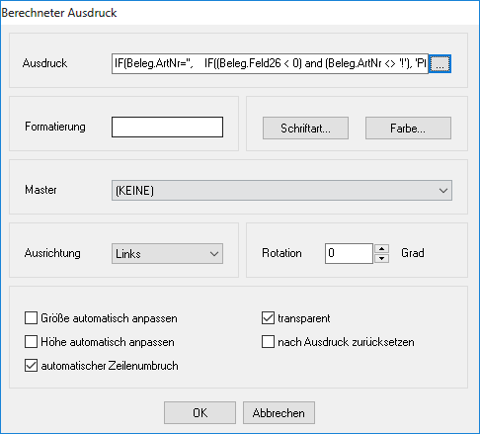Open the Farbe color dialog

click(408, 129)
